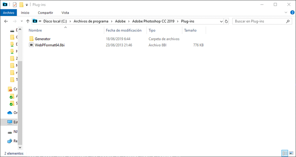This screenshot has width=296, height=157.
Task: Go to the Adobe breadcrumb folder
Action: (x=120, y=21)
